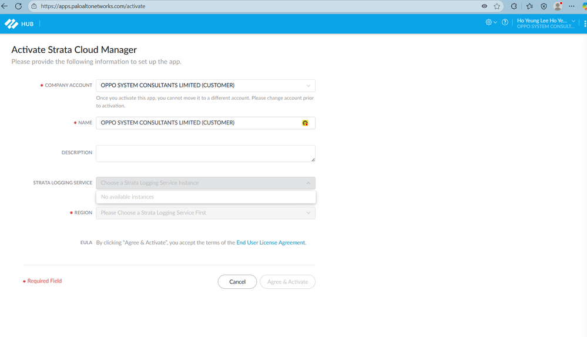Click the EULA label
587x337 pixels.
click(86, 242)
